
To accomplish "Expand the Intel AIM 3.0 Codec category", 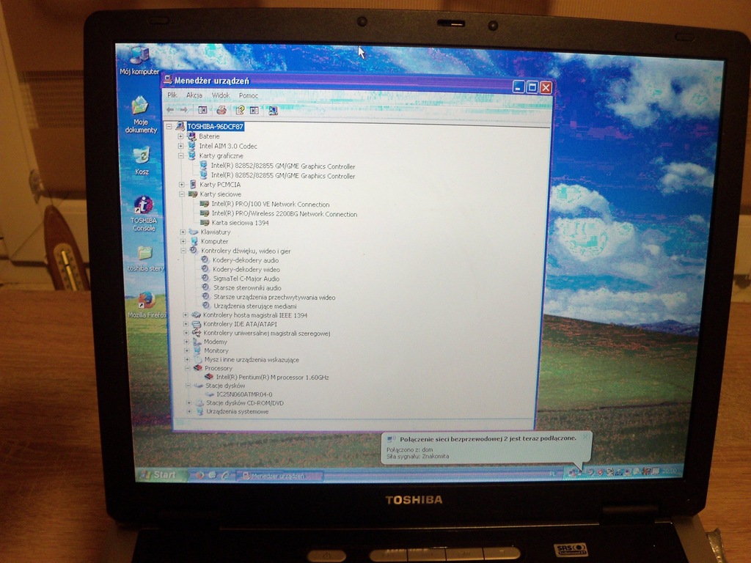I will click(180, 146).
